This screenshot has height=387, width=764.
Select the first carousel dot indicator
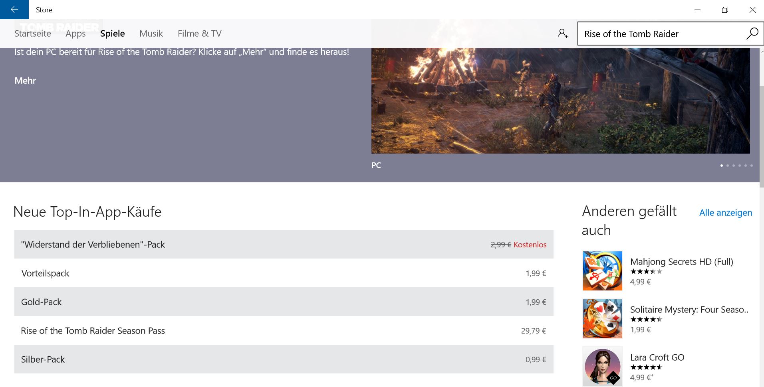pos(722,165)
